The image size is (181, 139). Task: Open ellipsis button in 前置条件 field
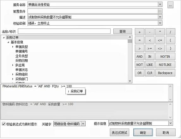(x=160, y=11)
